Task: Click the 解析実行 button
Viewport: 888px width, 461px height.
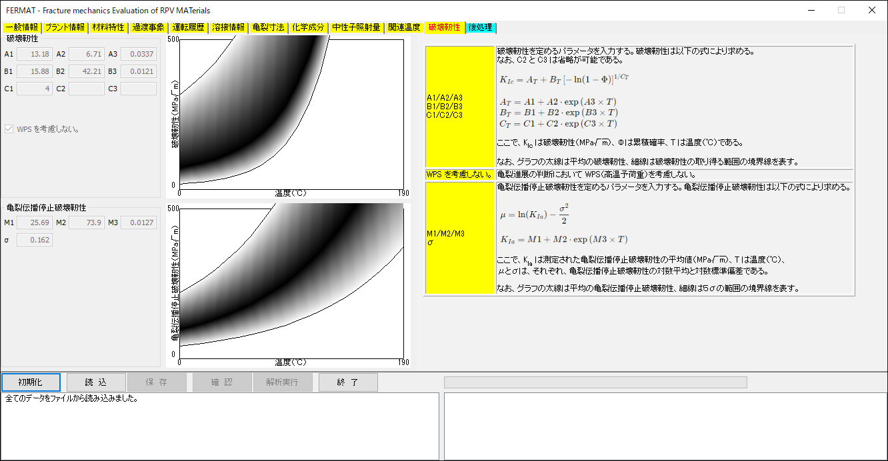Action: [283, 382]
